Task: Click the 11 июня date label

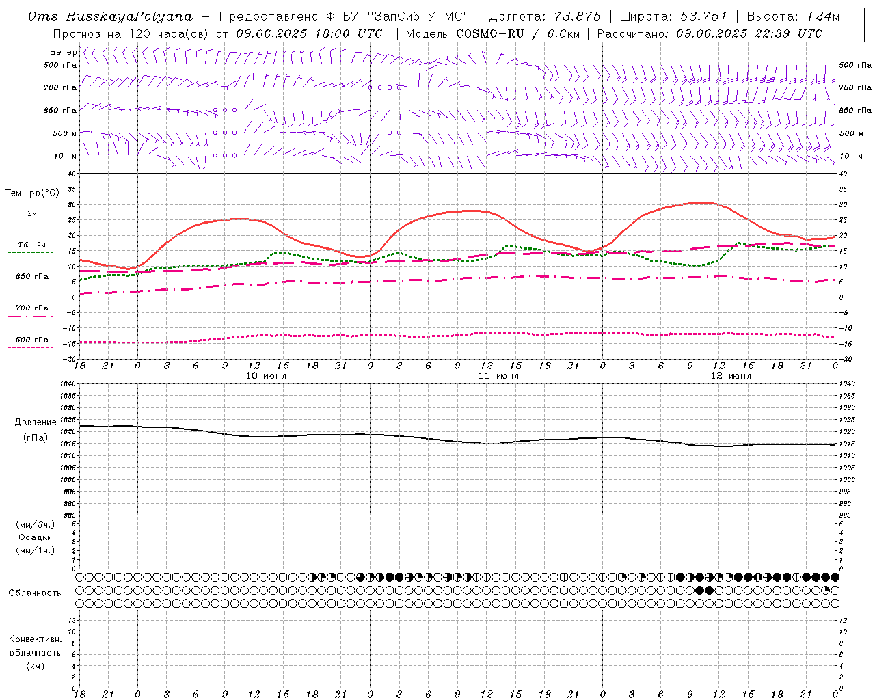Action: tap(498, 376)
